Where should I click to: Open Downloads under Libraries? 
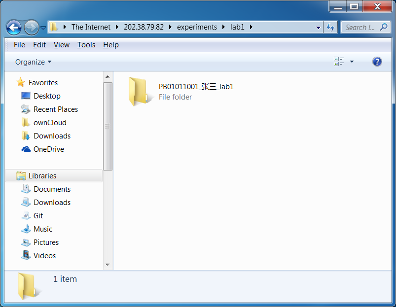click(52, 203)
